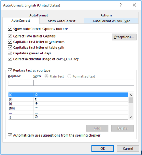Select the (tm) trademark symbol entry
142x155 pixels.
(x=68, y=108)
